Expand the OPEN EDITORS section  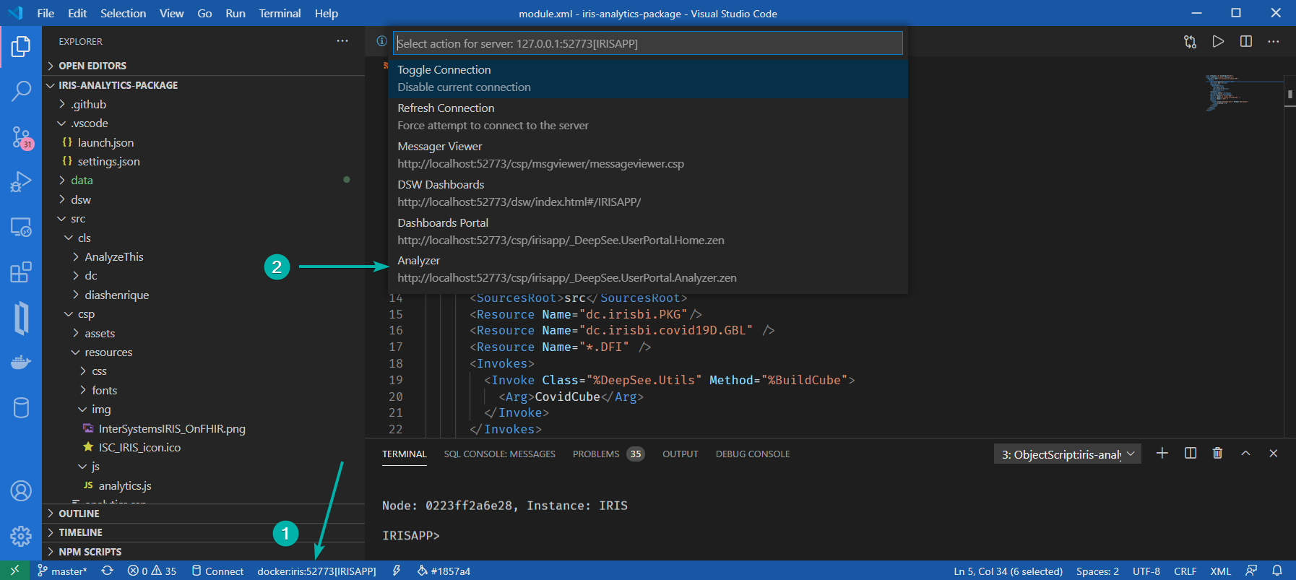[x=203, y=66]
